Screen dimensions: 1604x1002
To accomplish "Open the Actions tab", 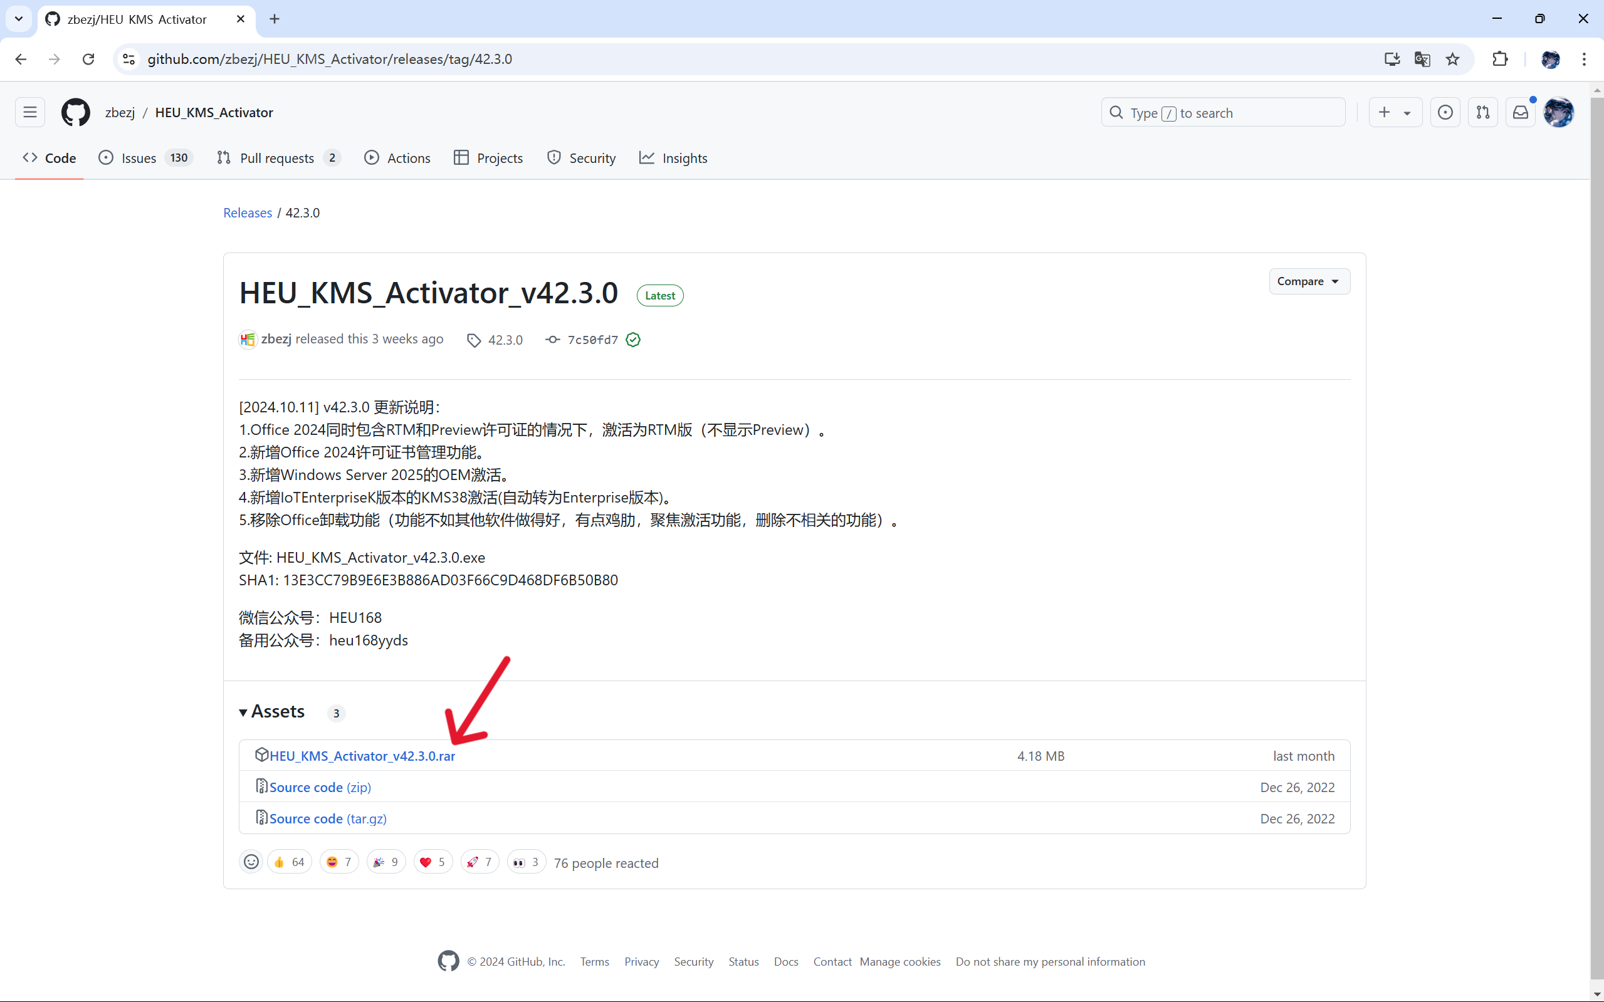I will (x=397, y=158).
